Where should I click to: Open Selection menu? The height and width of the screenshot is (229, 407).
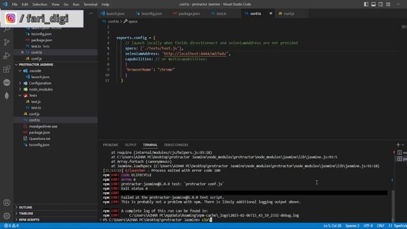[39, 4]
